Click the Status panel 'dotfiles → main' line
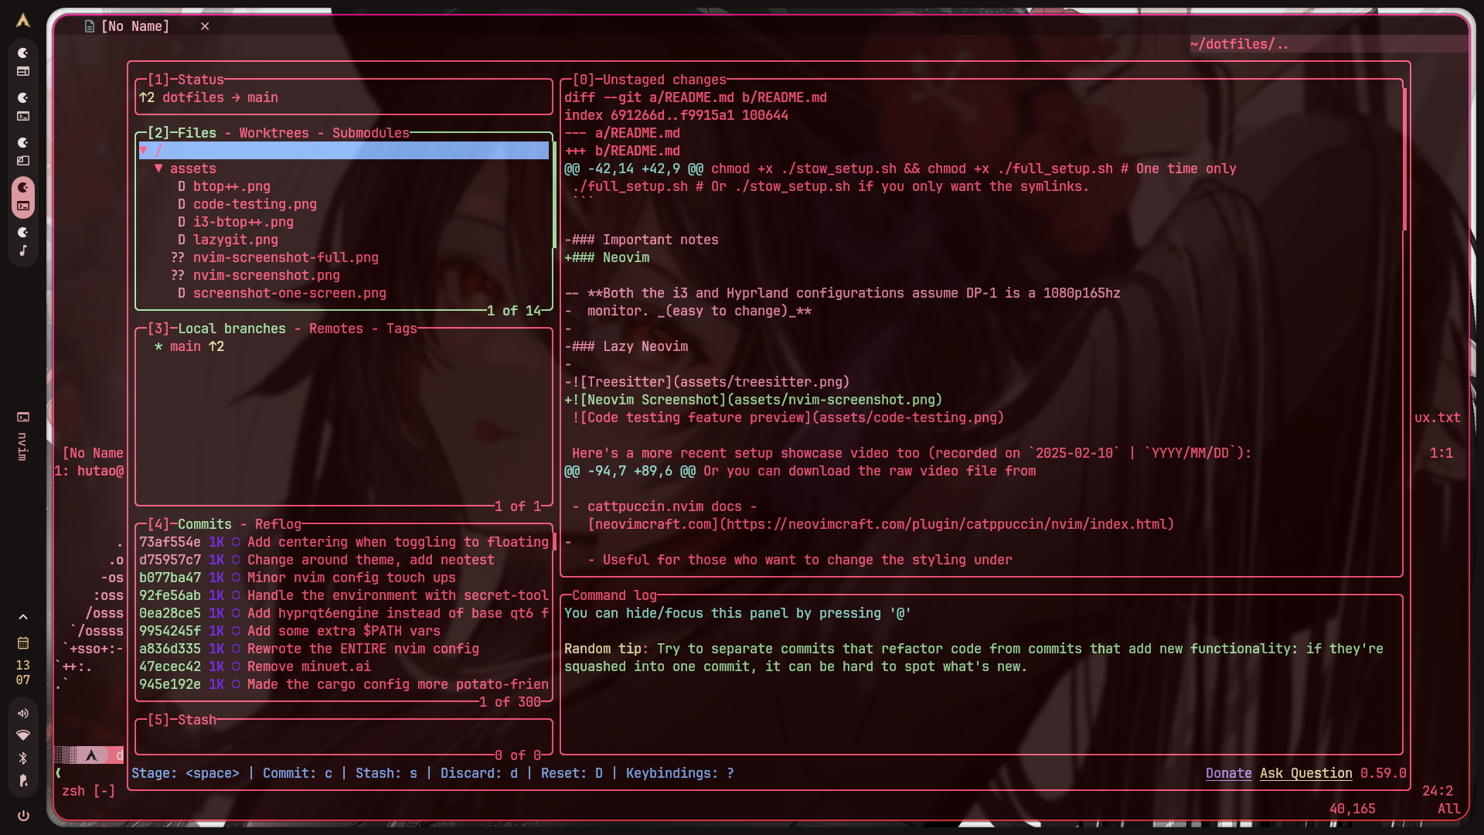The width and height of the screenshot is (1484, 835). click(209, 97)
